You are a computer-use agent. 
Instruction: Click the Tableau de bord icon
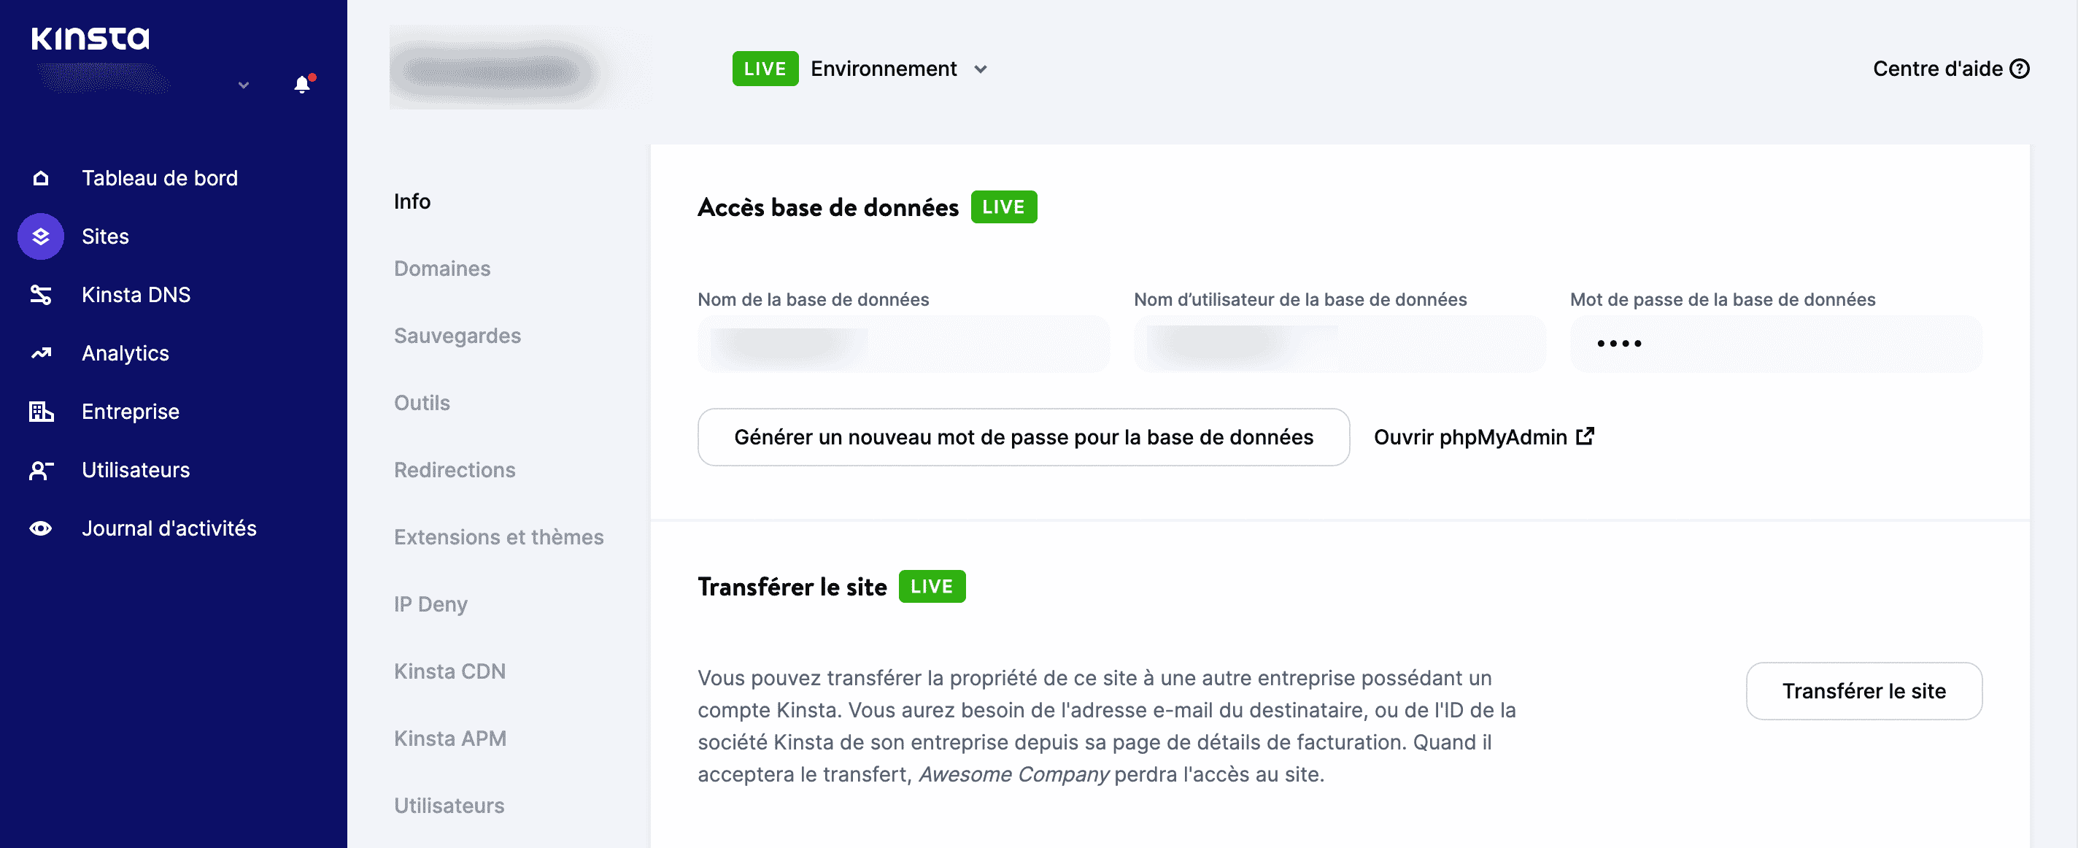39,177
